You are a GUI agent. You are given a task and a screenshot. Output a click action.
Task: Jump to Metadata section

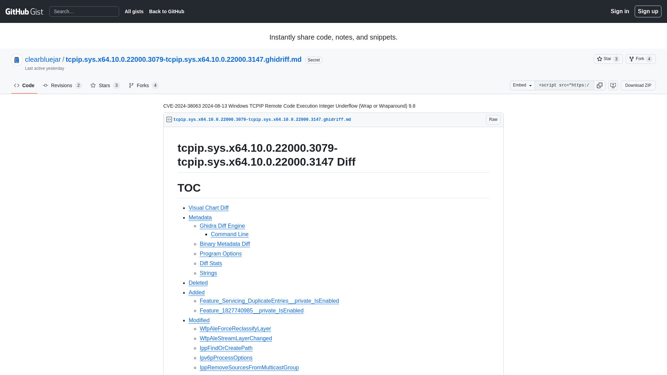click(x=200, y=217)
